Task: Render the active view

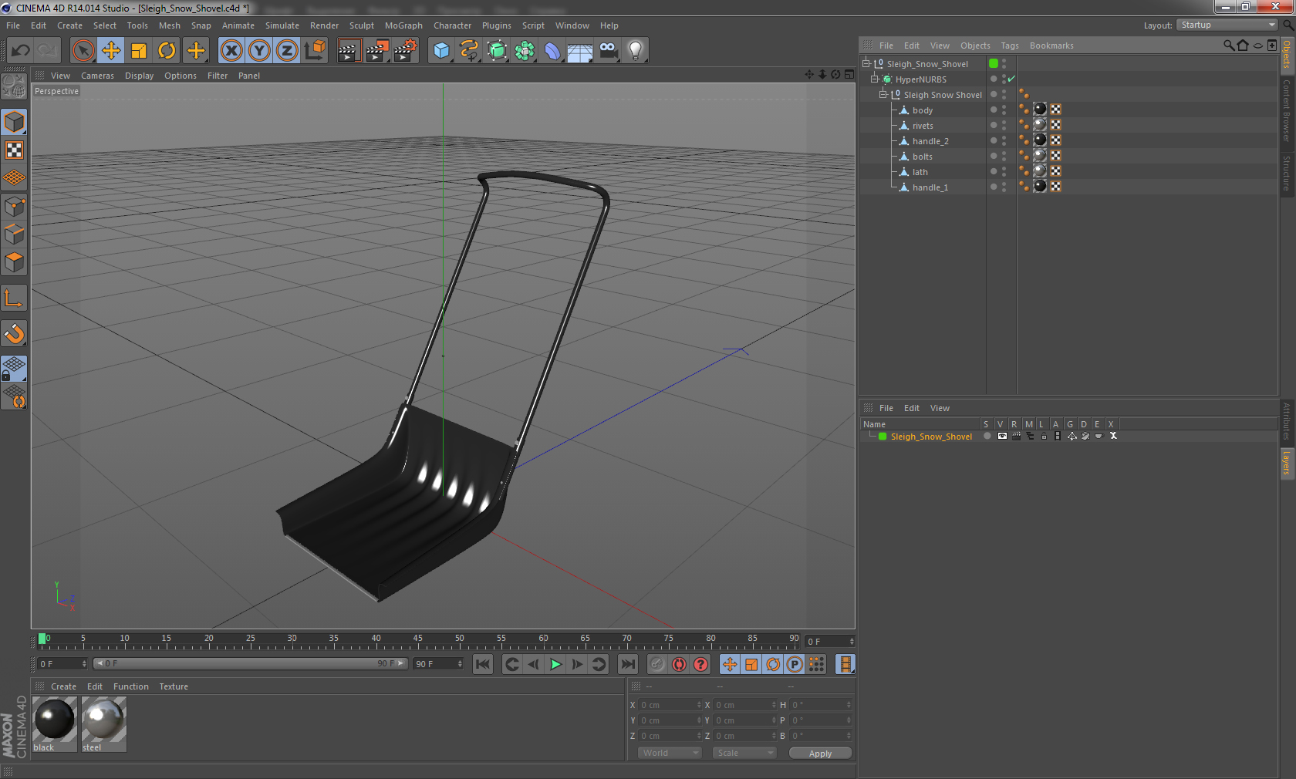Action: pyautogui.click(x=349, y=51)
